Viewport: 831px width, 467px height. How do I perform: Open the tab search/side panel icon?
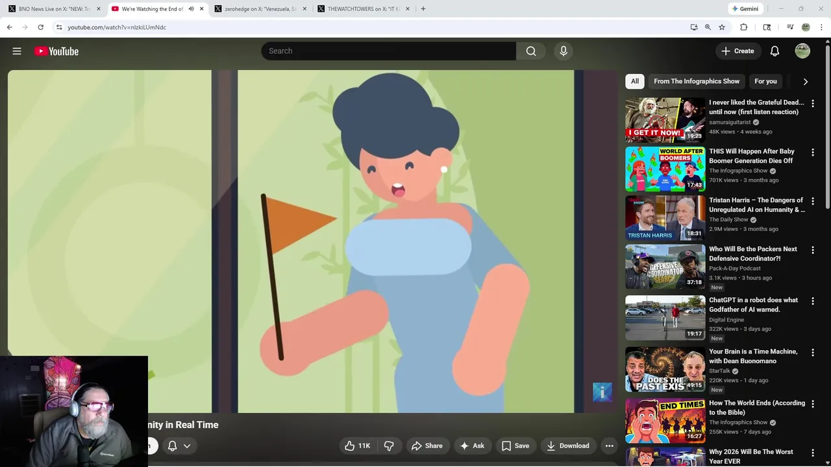[x=767, y=27]
